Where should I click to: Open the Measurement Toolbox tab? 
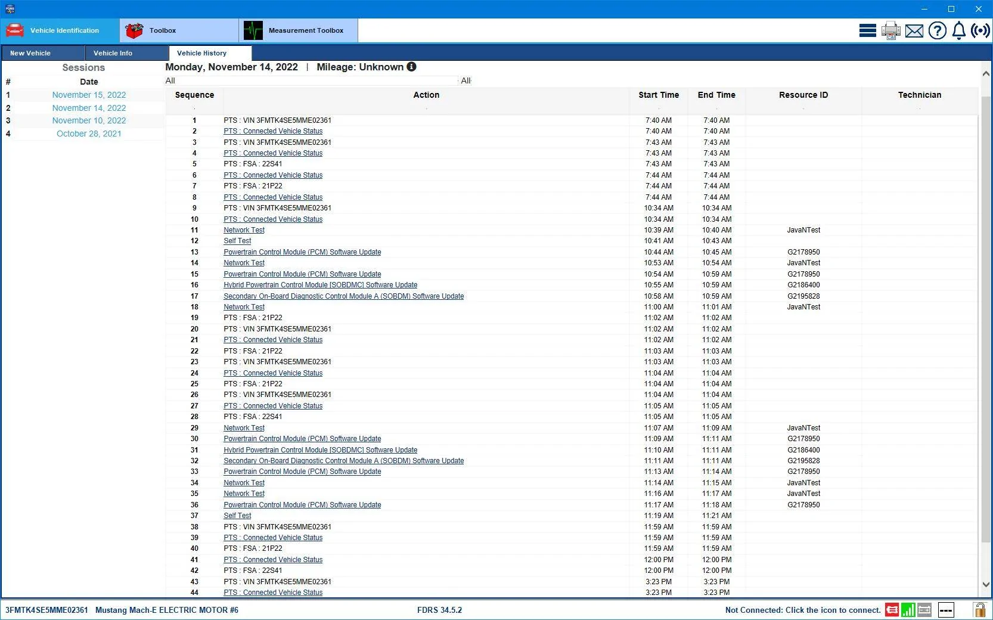coord(299,30)
